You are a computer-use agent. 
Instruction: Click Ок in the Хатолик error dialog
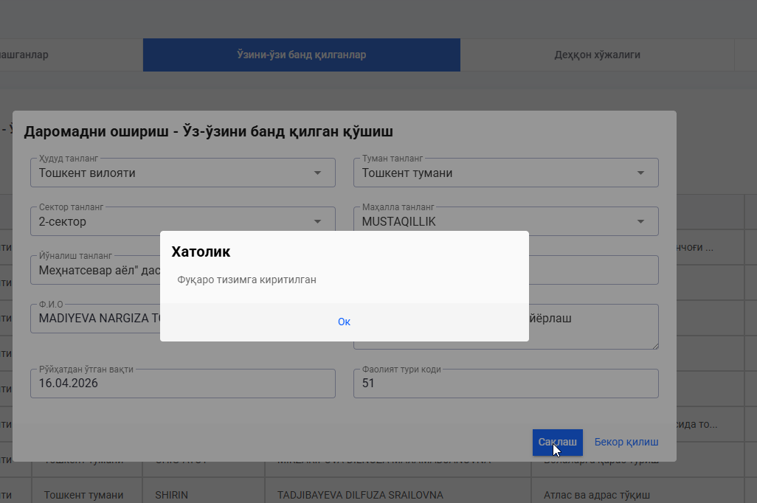coord(344,322)
